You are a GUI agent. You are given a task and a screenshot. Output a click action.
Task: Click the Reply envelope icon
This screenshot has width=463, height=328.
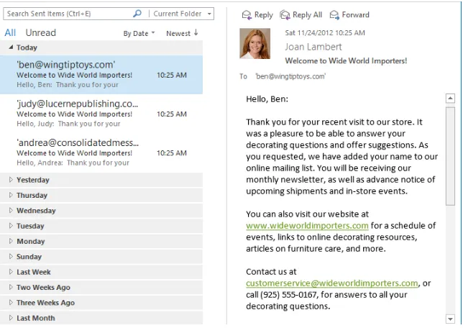247,15
